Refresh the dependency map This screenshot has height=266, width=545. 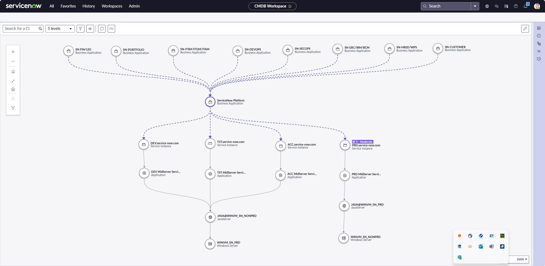coord(102,29)
